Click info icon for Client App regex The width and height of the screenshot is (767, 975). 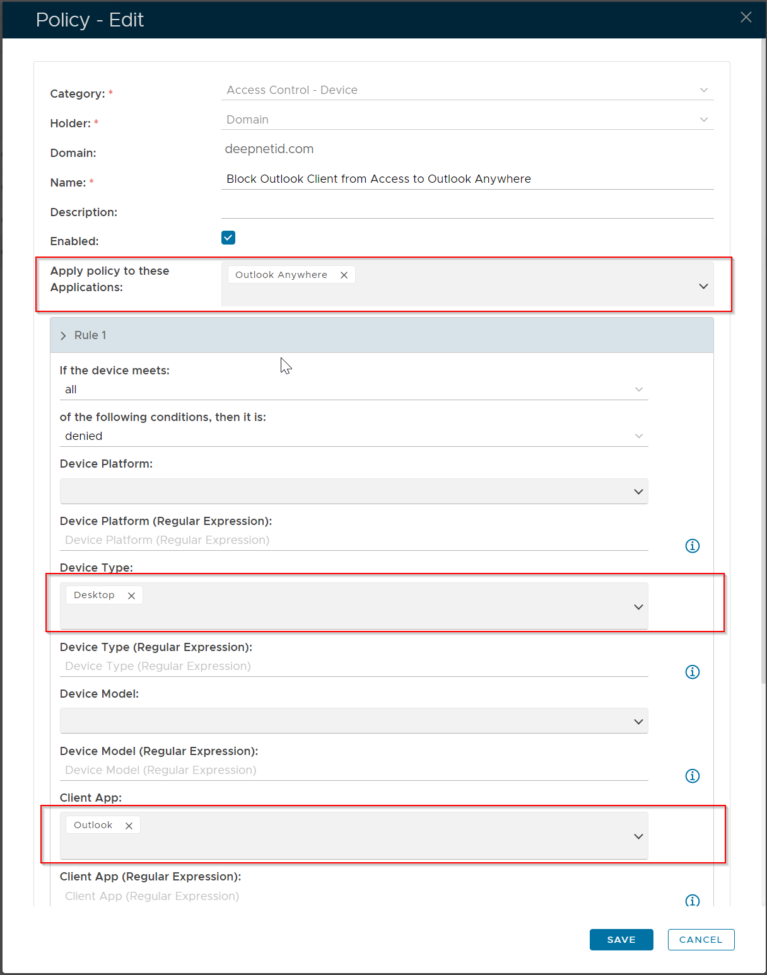click(692, 901)
